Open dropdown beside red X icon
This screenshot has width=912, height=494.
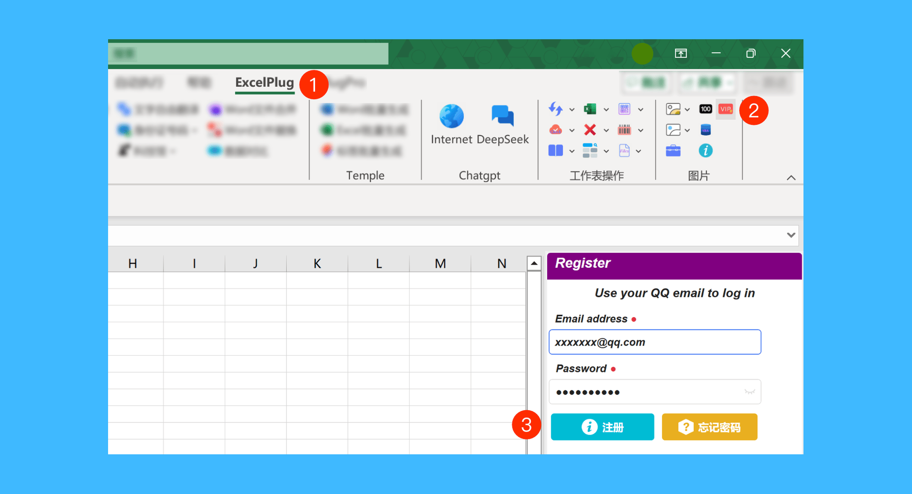point(606,130)
